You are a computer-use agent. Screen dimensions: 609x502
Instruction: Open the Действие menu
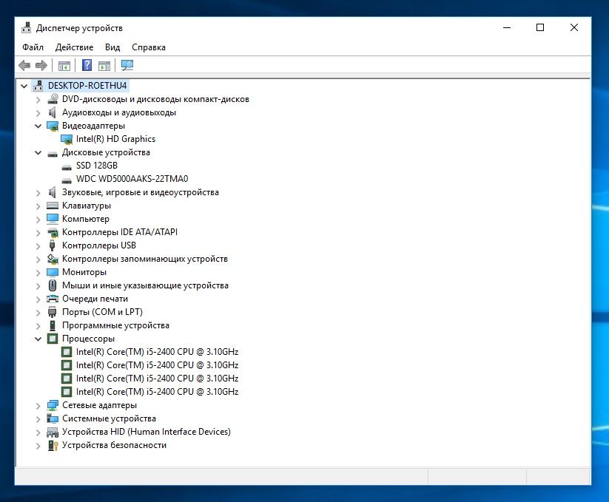point(74,47)
